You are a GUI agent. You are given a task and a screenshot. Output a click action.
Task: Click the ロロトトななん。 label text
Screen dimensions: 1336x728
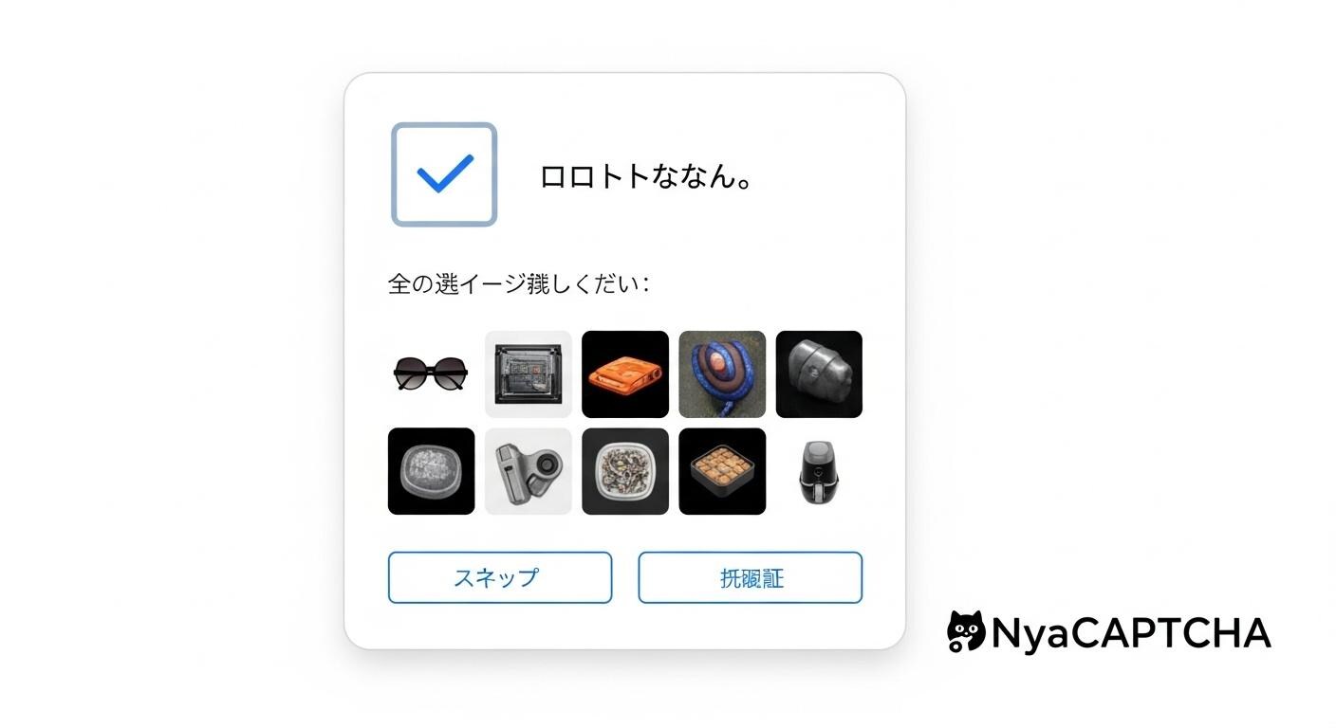tap(646, 176)
